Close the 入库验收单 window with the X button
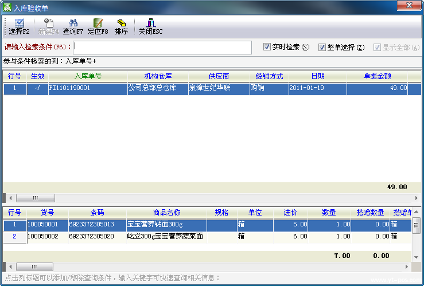The width and height of the screenshot is (424, 286). (x=409, y=5)
